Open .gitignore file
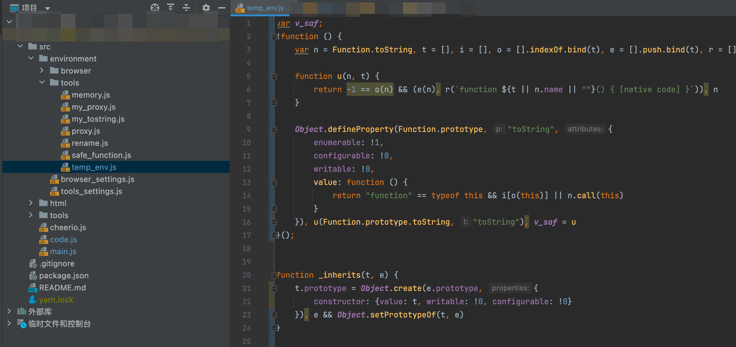736x347 pixels. 57,264
